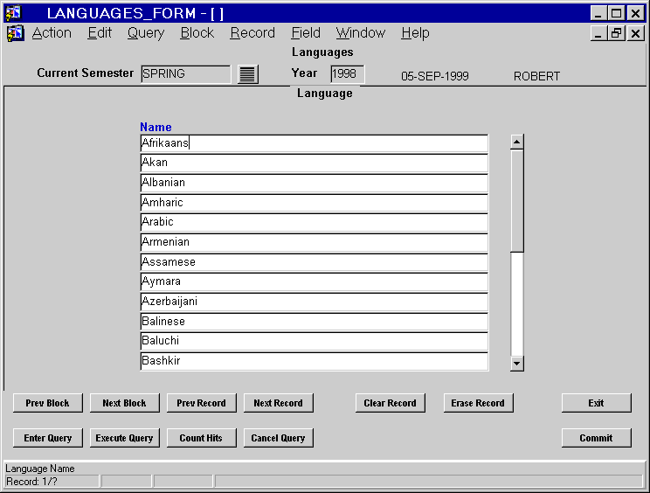Screen dimensions: 650x493
Task: Click the Year field showing 1998
Action: click(x=348, y=74)
